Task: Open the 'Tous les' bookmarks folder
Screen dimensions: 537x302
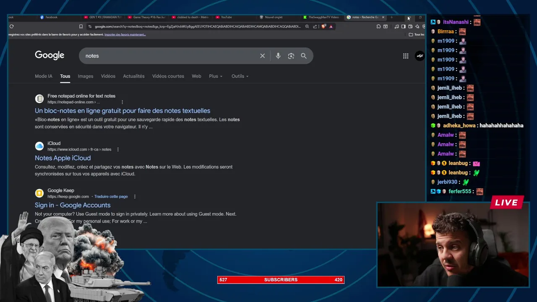Action: [417, 34]
